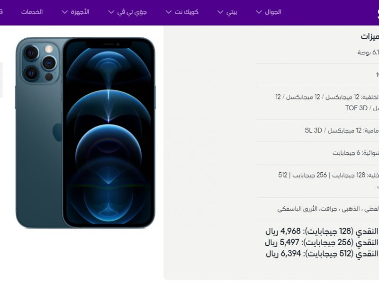Select the 512 جيجابايت price line 6,394 ريال
Image resolution: width=379 pixels, height=284 pixels.
[x=322, y=254]
